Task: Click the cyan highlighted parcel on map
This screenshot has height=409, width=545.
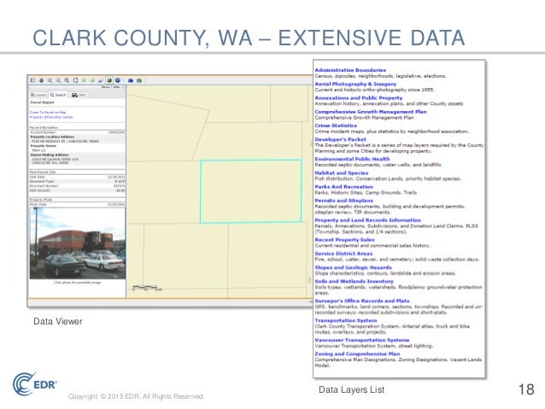Action: (251, 191)
